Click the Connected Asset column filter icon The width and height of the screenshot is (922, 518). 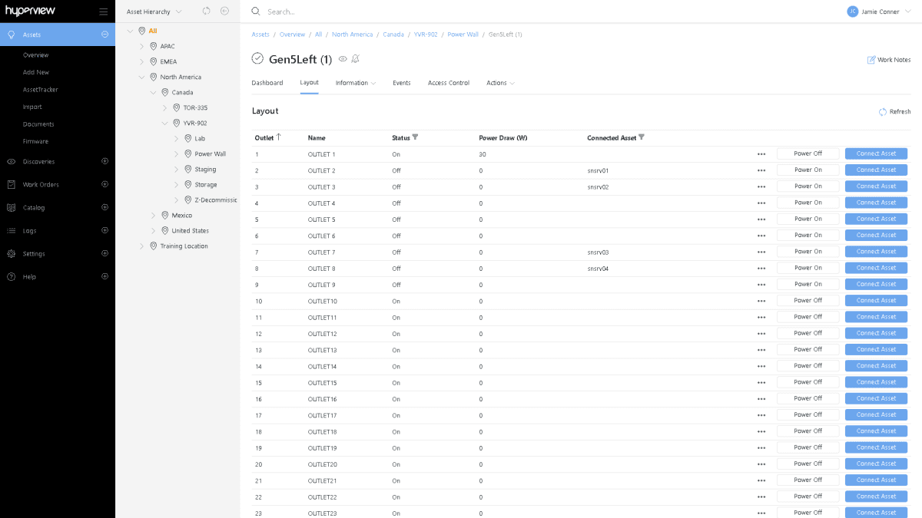tap(642, 137)
